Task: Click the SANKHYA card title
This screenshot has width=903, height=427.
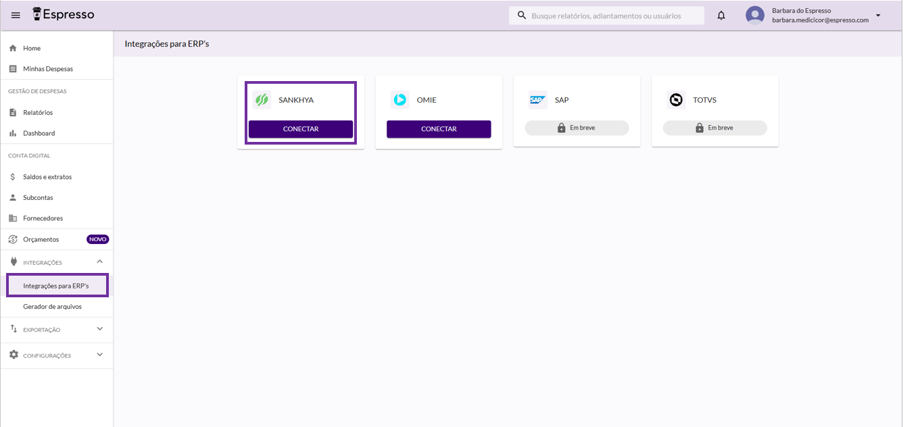Action: coord(296,100)
